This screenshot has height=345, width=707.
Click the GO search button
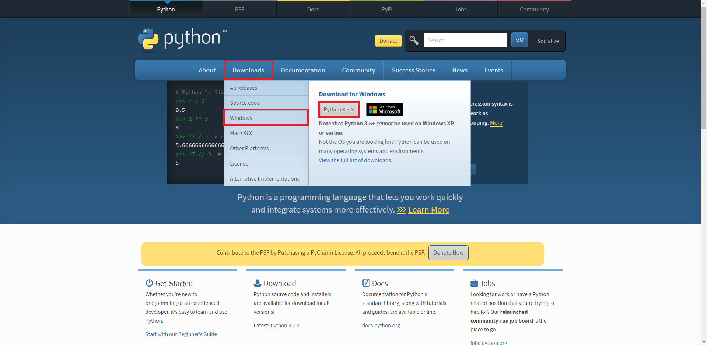click(519, 40)
